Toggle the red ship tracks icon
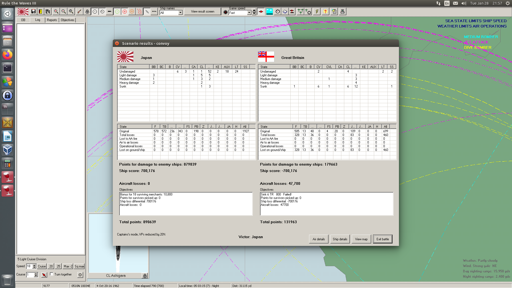512x288 pixels. 139,11
